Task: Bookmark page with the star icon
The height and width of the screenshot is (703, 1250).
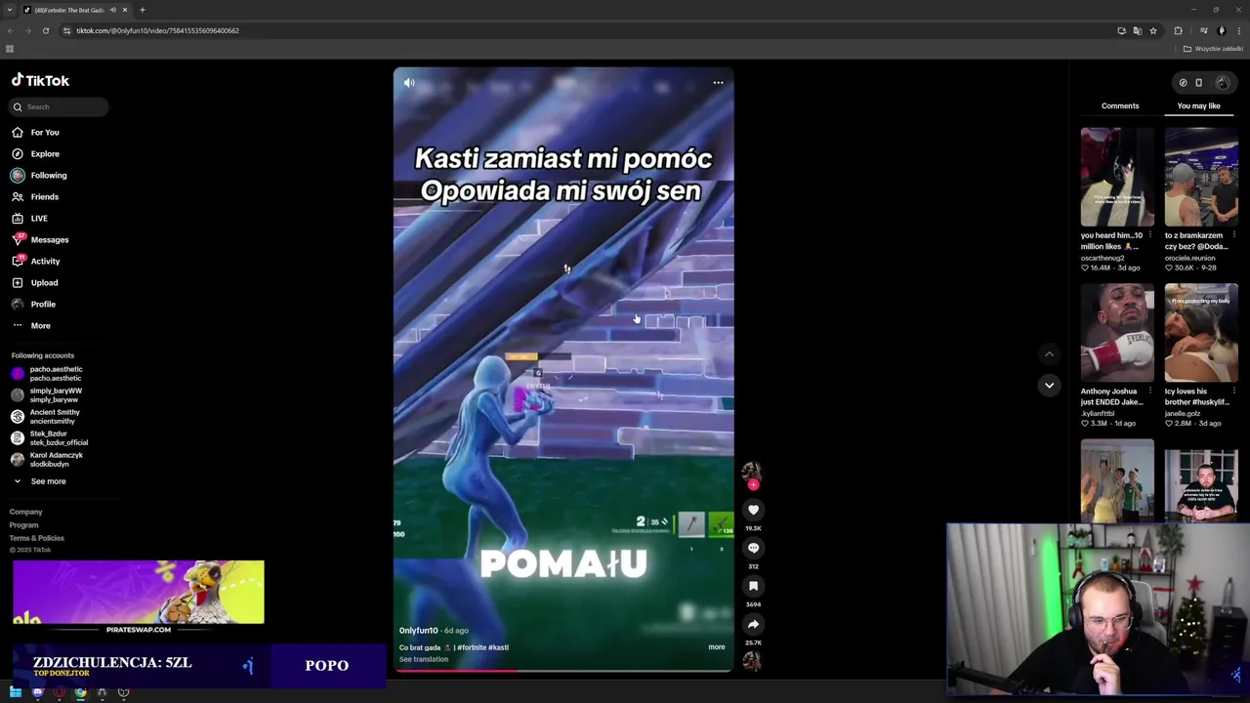Action: point(1153,30)
